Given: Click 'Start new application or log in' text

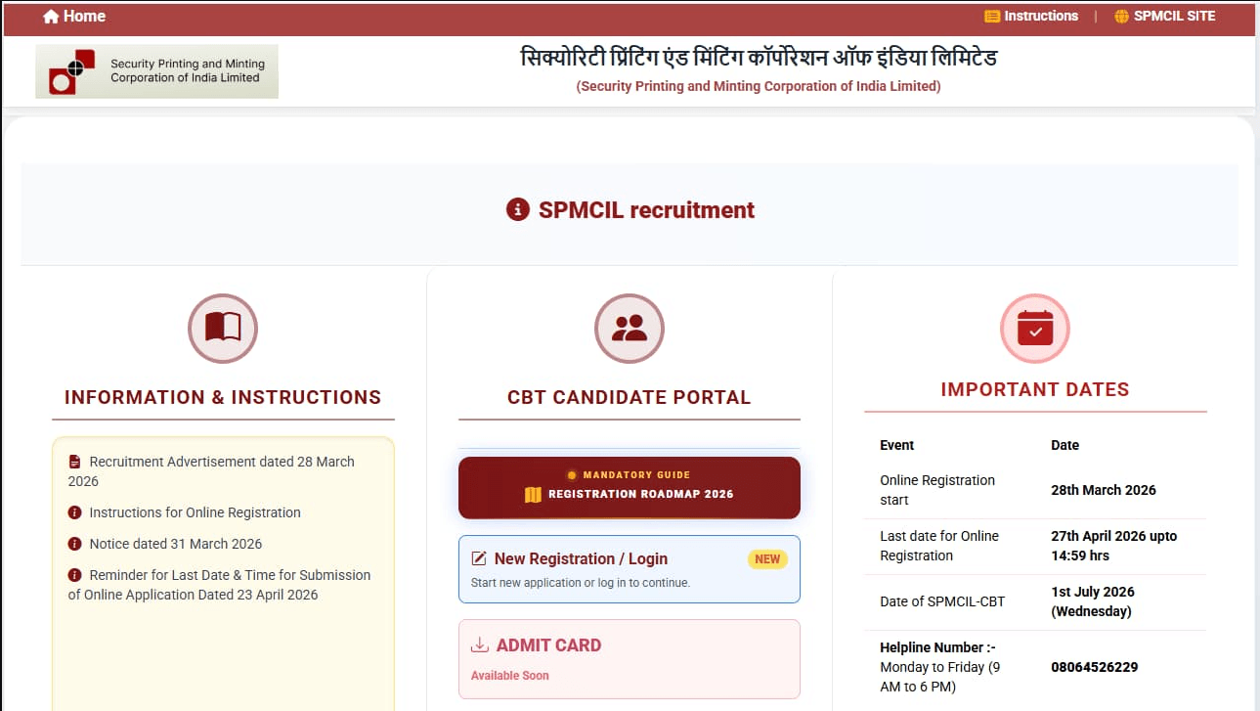Looking at the screenshot, I should [x=581, y=583].
